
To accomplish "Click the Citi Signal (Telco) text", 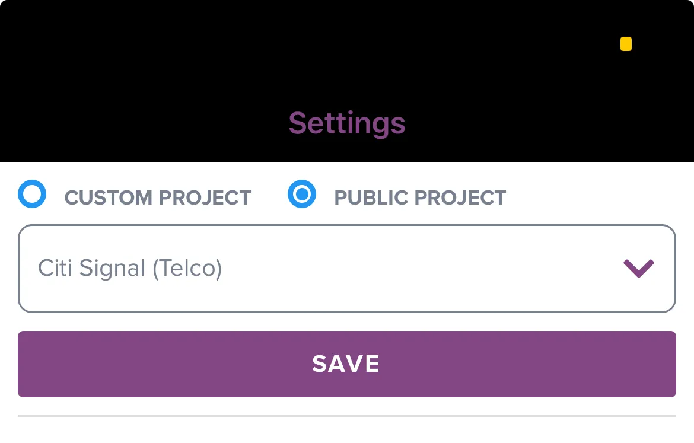I will pyautogui.click(x=130, y=268).
